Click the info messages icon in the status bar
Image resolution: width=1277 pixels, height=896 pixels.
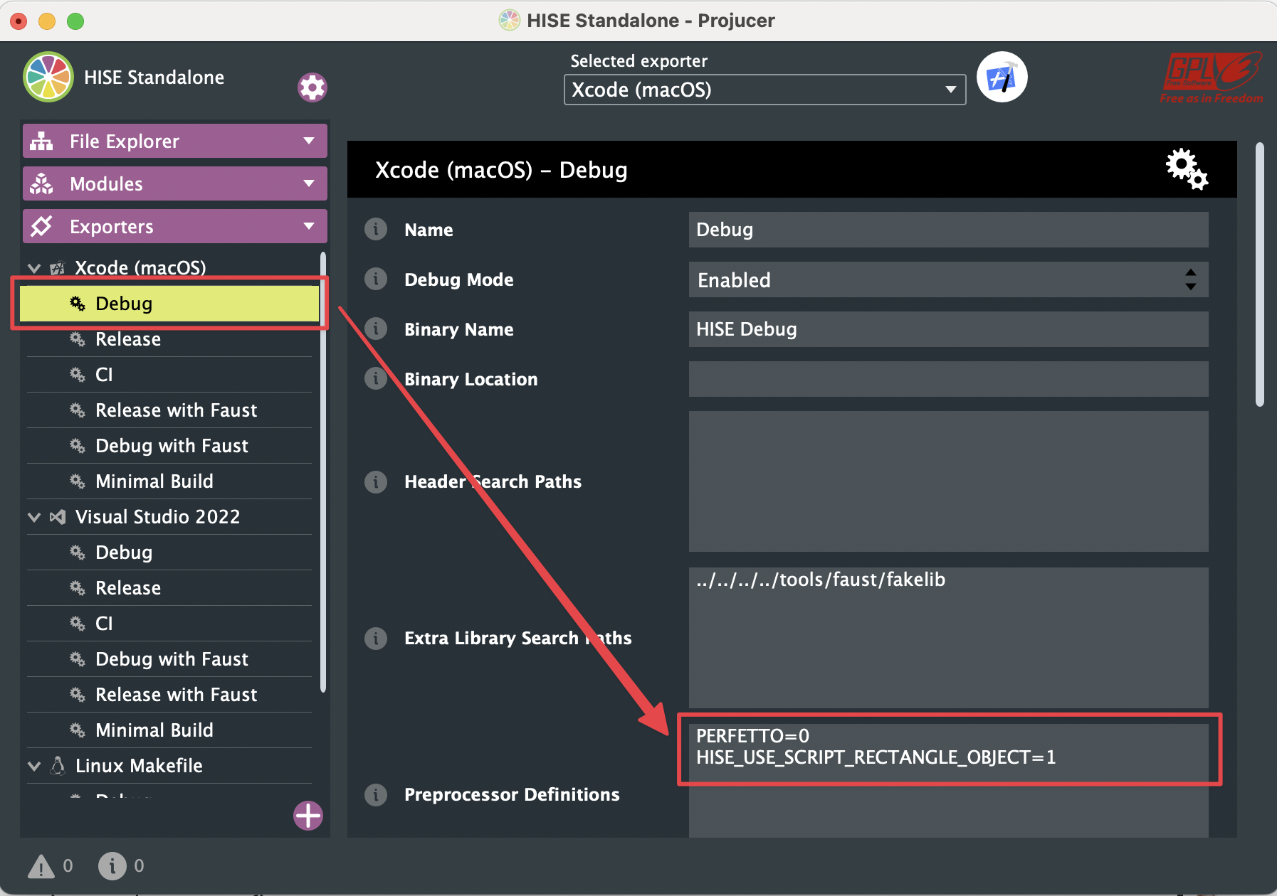click(x=112, y=866)
